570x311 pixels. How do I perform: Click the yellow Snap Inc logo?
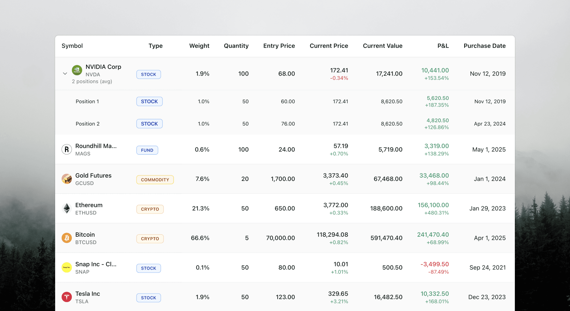click(67, 268)
